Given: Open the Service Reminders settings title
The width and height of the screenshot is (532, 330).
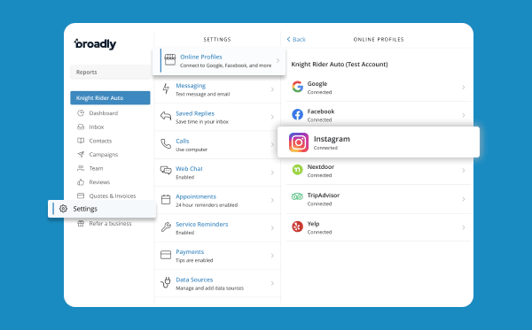Looking at the screenshot, I should [x=202, y=224].
